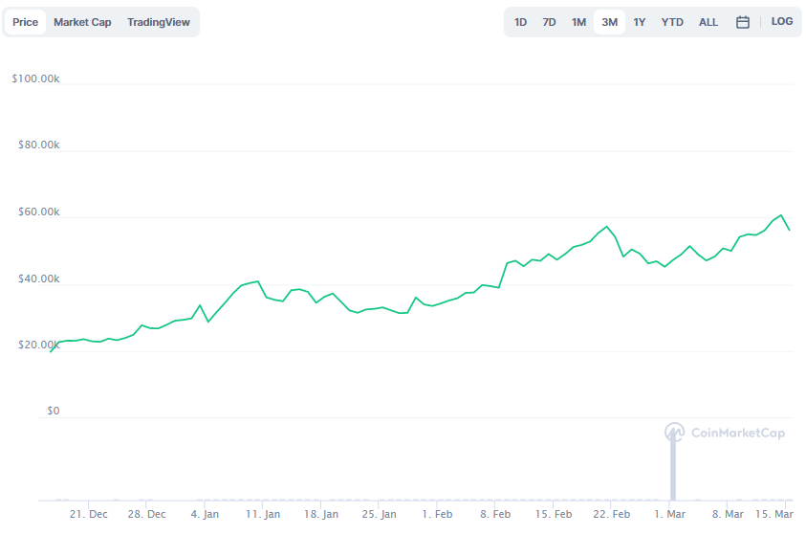
Task: Click the $60.00k axis label
Action: (x=39, y=212)
